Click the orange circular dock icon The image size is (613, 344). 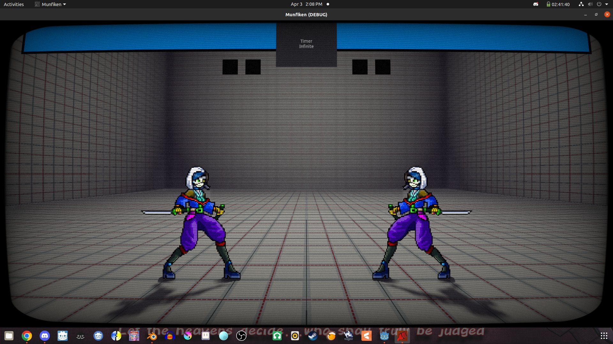click(x=331, y=336)
